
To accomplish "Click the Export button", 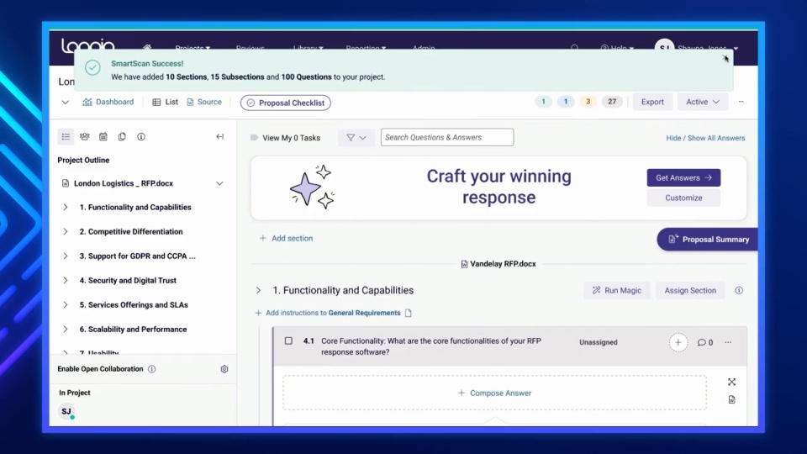I will pos(652,102).
